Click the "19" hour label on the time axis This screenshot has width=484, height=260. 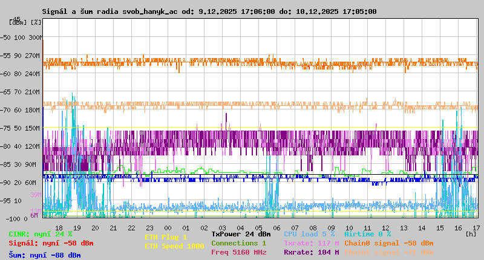77,228
